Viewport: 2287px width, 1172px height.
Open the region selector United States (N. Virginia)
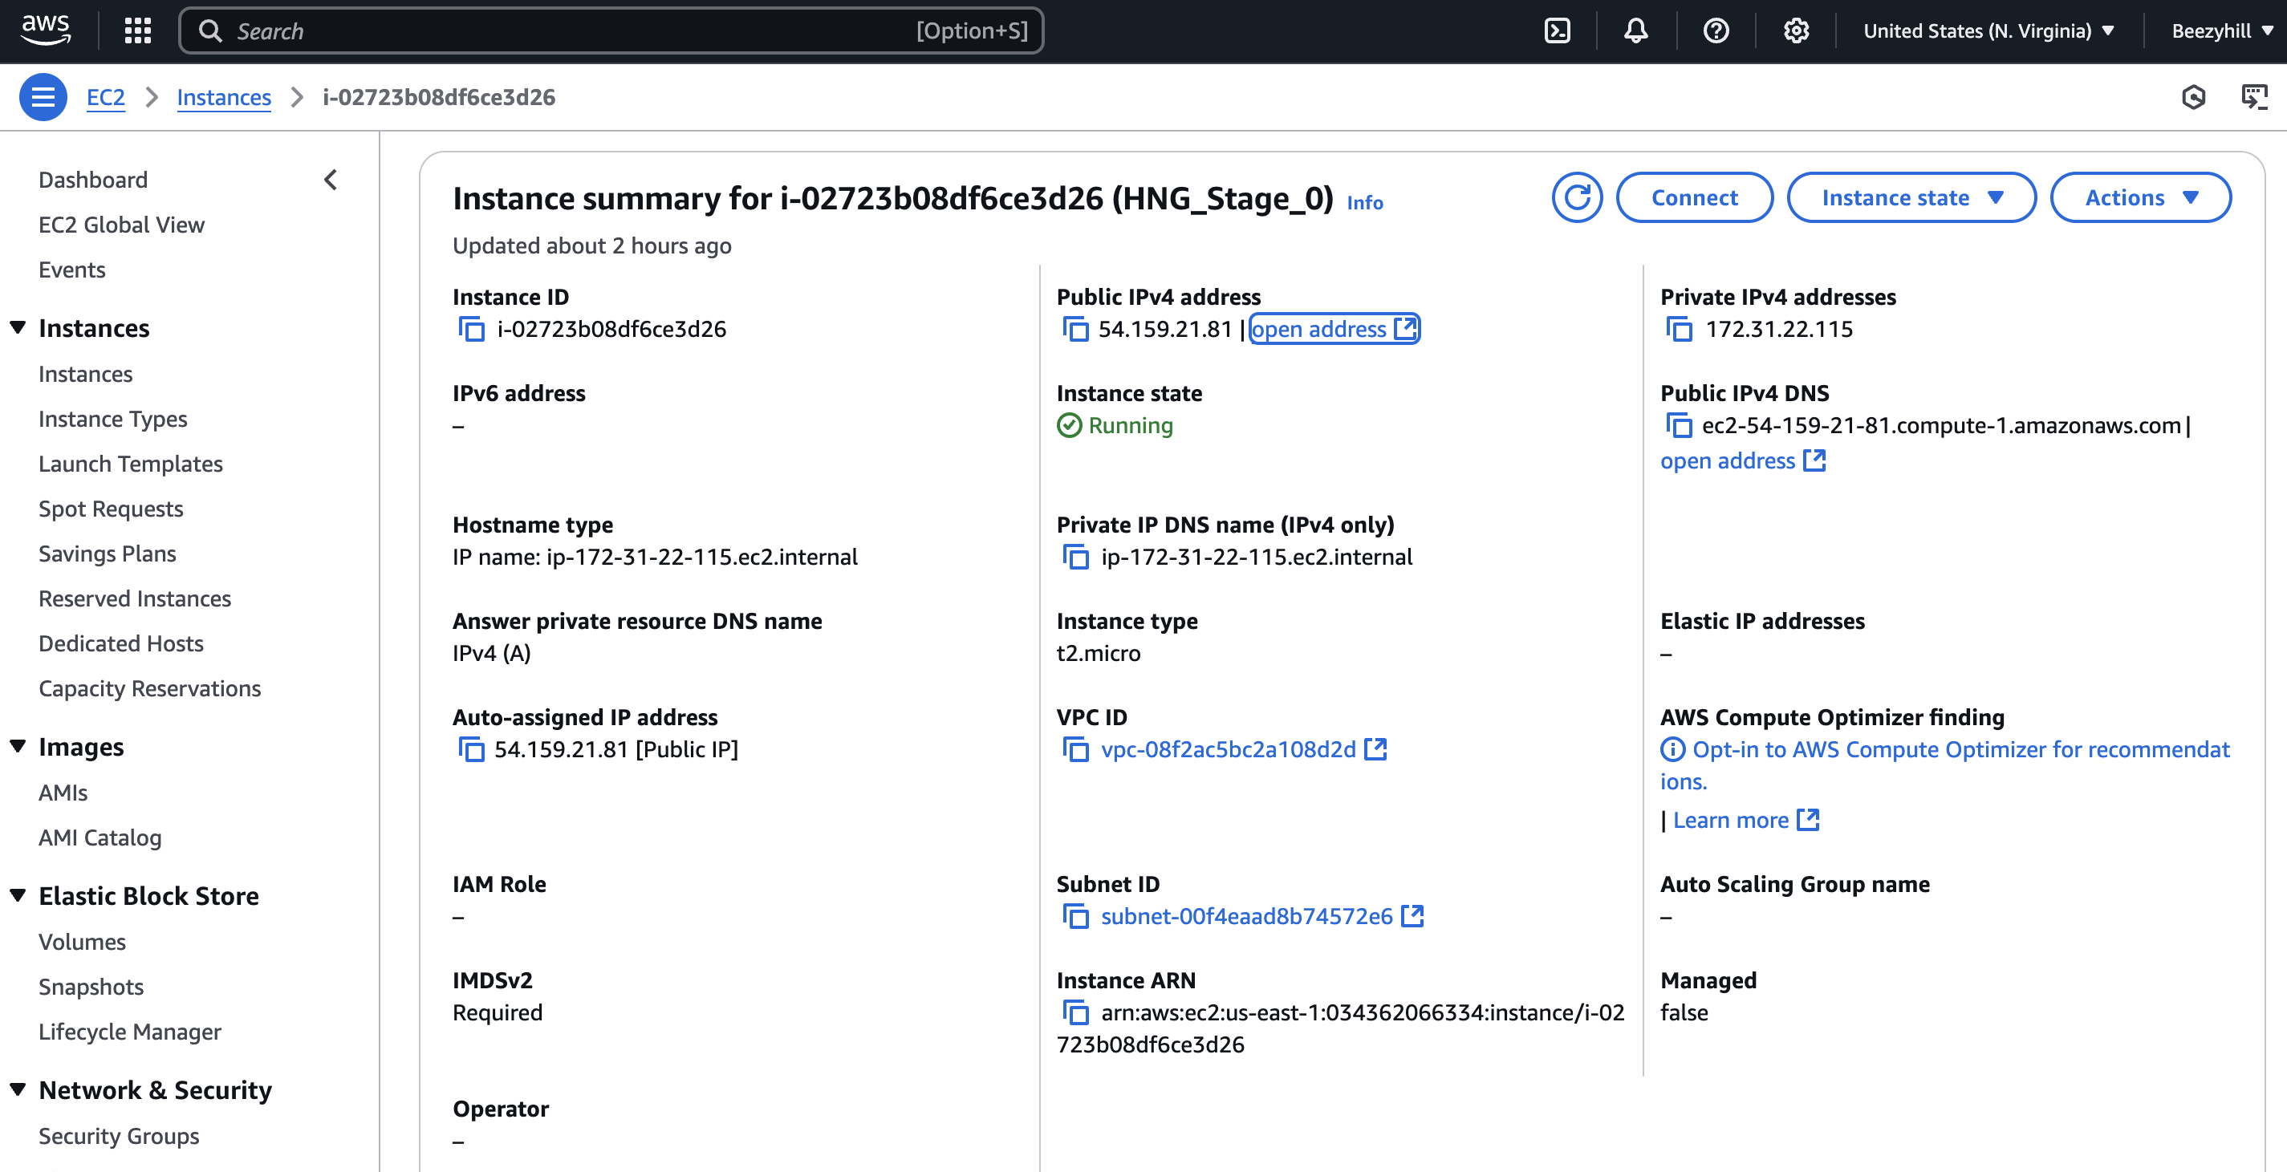(x=1988, y=31)
